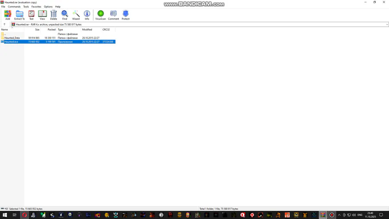Show archive Info
The height and width of the screenshot is (219, 389).
[x=87, y=15]
